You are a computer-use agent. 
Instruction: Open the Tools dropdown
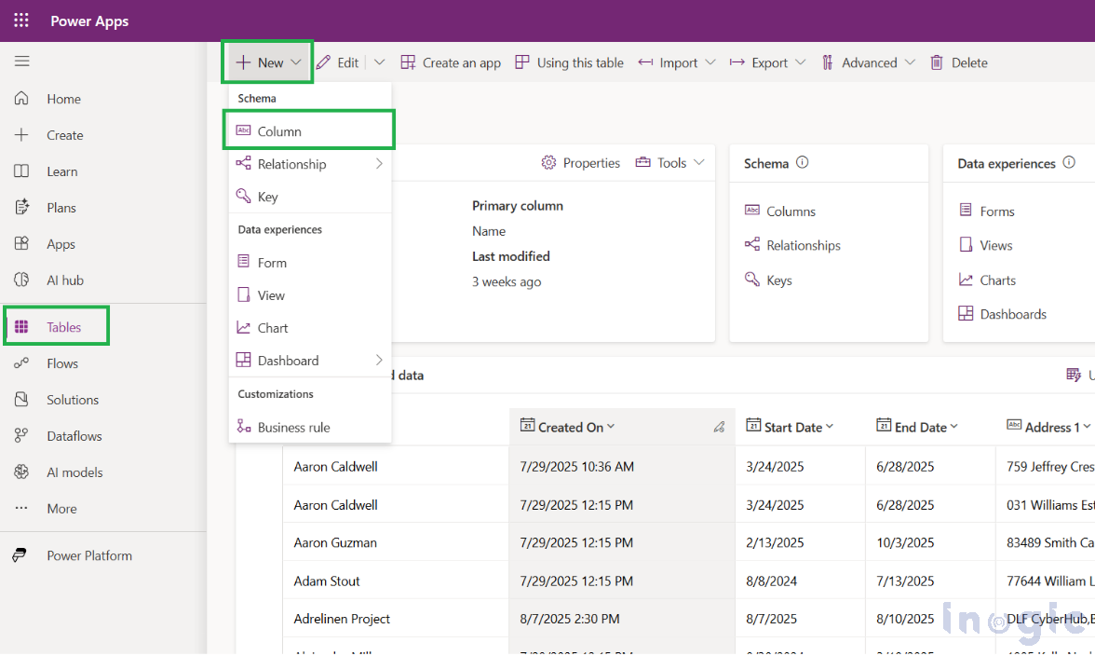point(669,163)
